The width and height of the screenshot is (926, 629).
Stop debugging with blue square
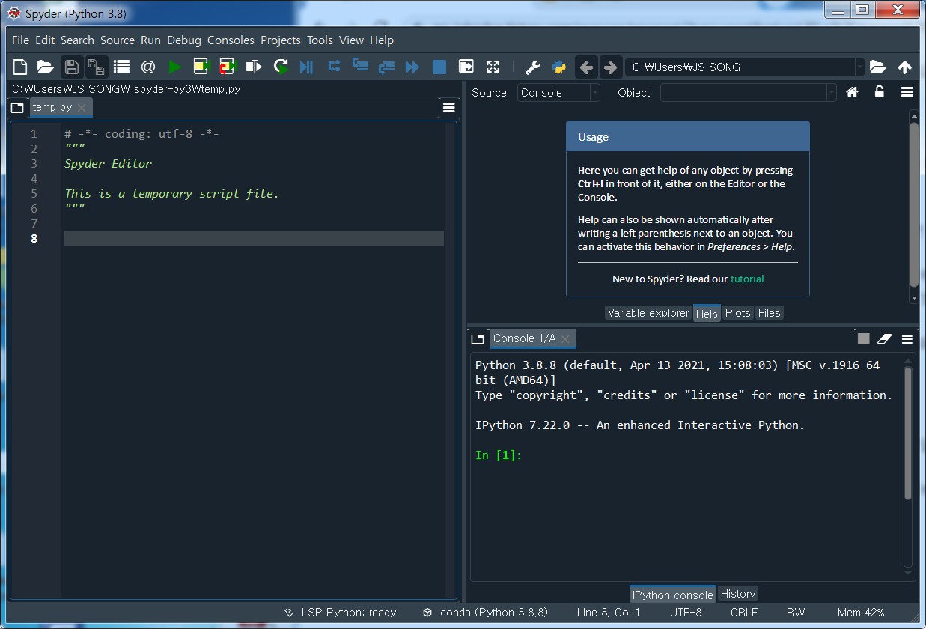tap(439, 67)
